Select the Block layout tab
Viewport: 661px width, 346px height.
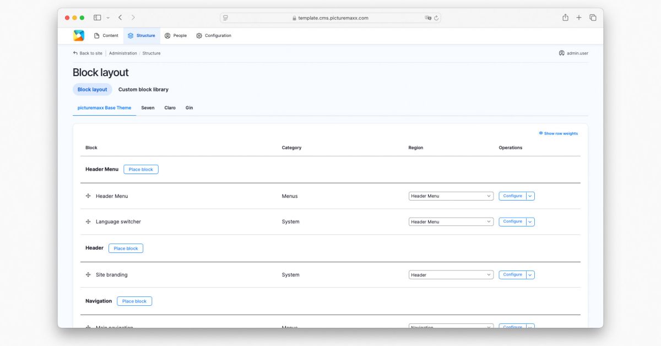click(93, 89)
